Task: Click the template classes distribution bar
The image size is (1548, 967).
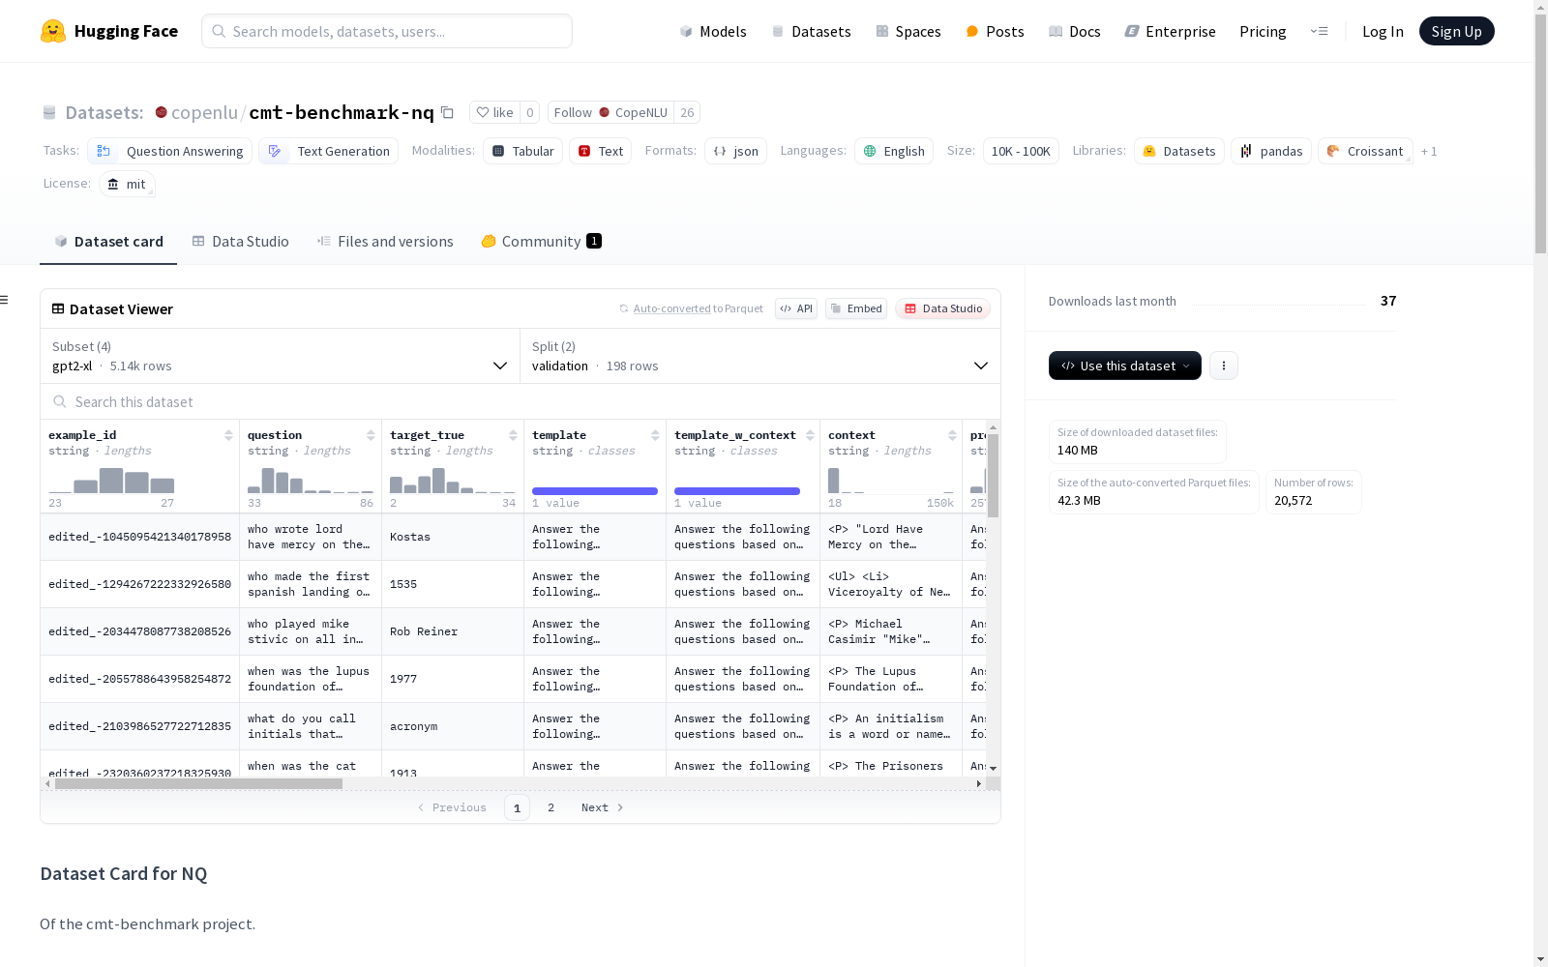Action: 595,491
